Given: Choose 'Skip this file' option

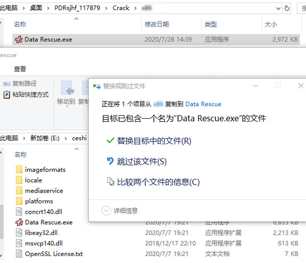Looking at the screenshot, I should 142,162.
